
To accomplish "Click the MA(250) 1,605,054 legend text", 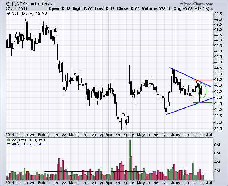I will [26, 144].
